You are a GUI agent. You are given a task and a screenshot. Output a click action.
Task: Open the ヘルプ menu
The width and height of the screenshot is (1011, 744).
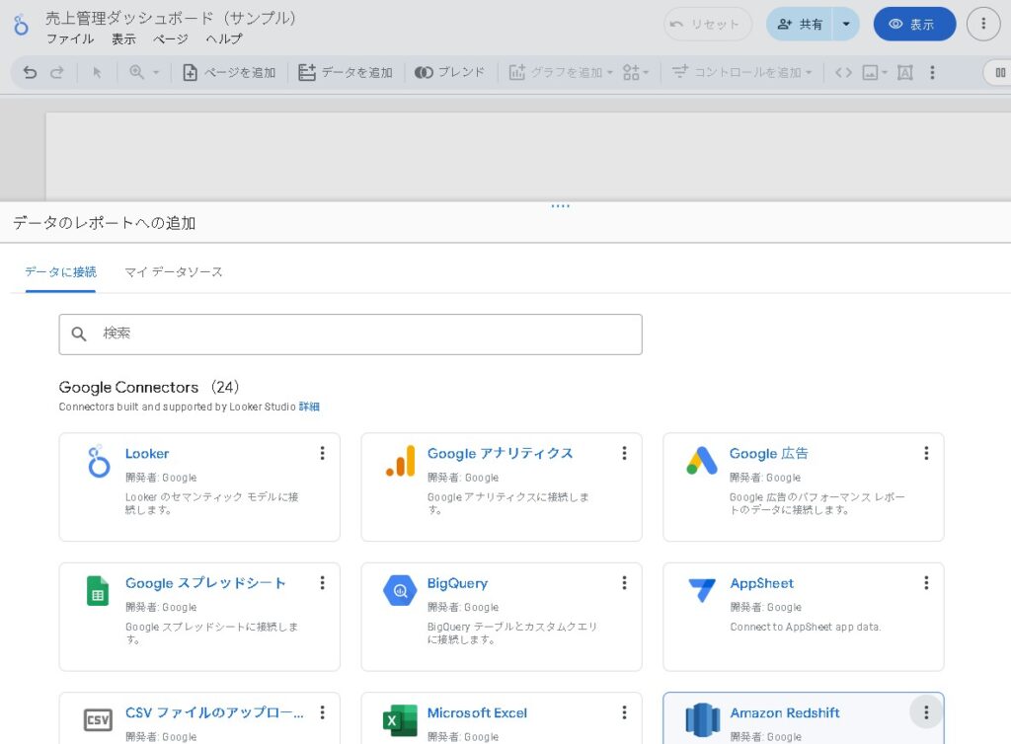[x=224, y=39]
